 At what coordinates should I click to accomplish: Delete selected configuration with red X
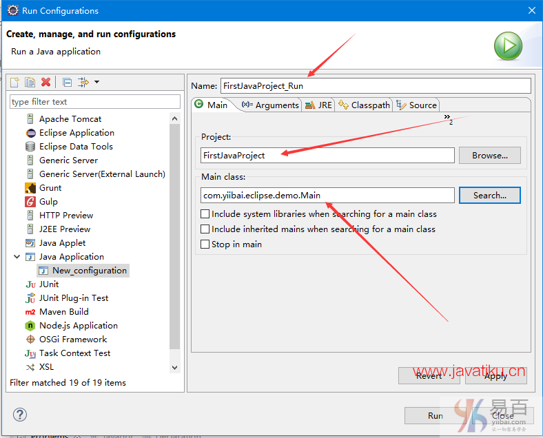pyautogui.click(x=45, y=83)
